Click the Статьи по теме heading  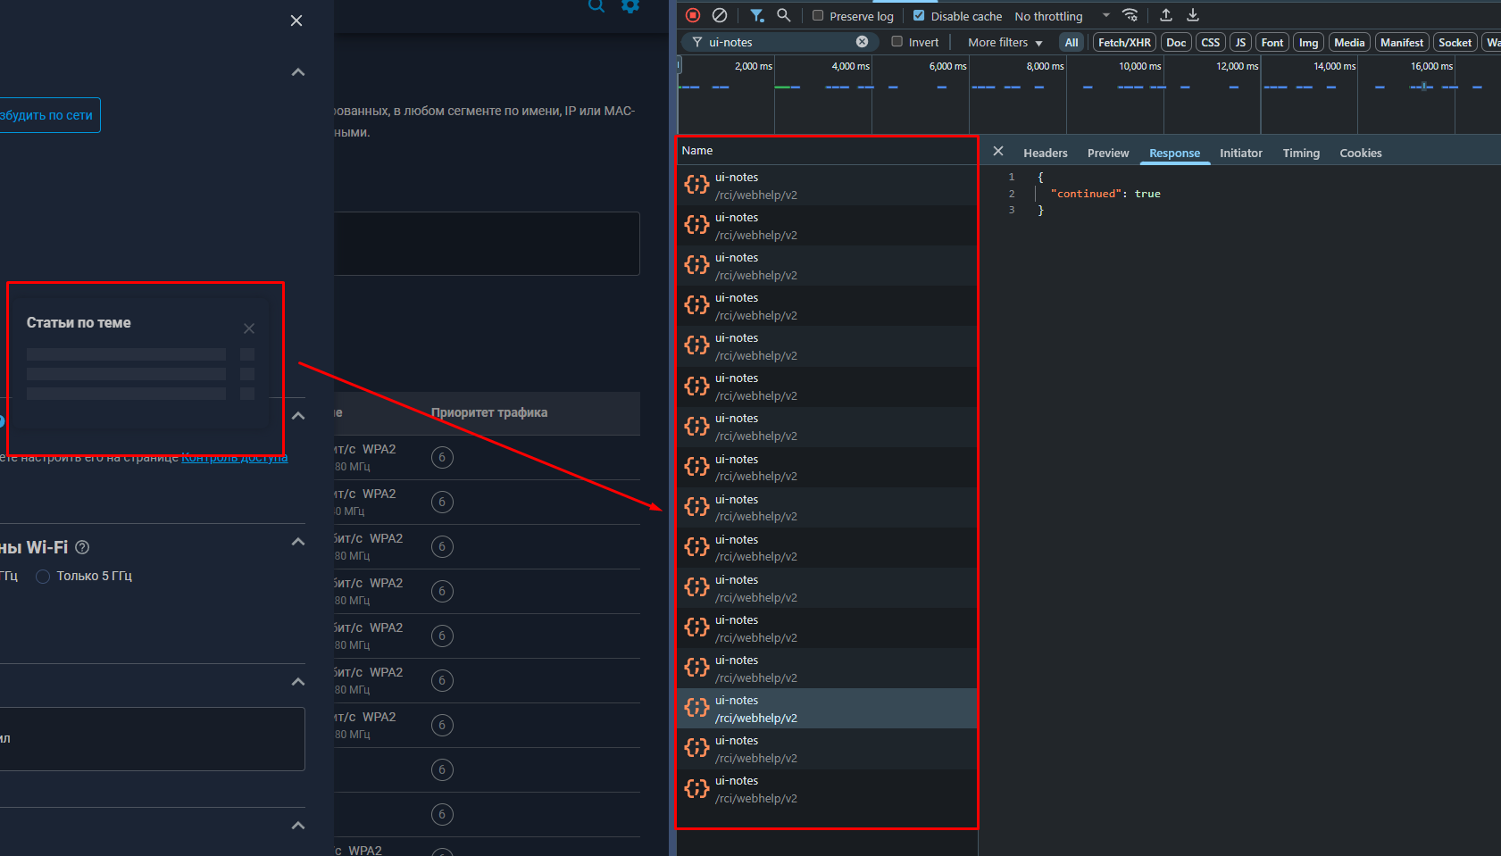[x=79, y=323]
